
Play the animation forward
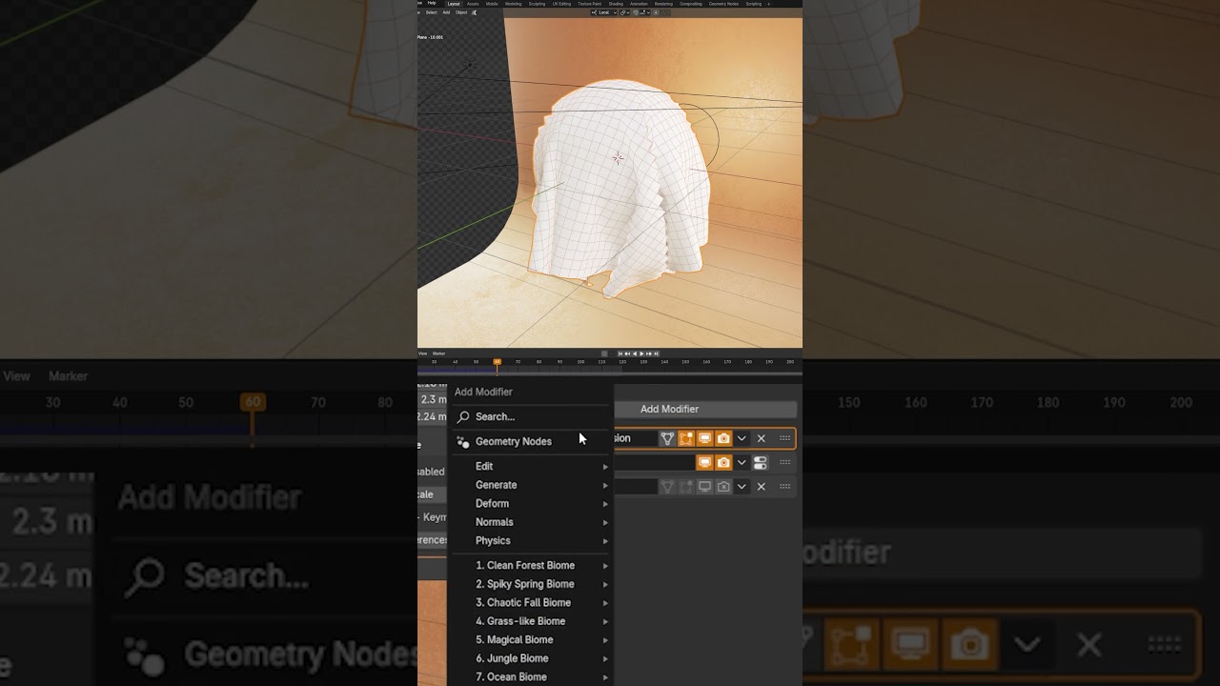(641, 353)
